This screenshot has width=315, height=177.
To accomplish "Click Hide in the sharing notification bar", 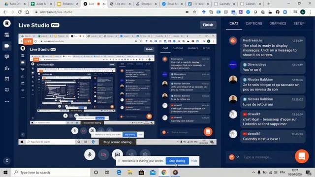I will (194, 161).
